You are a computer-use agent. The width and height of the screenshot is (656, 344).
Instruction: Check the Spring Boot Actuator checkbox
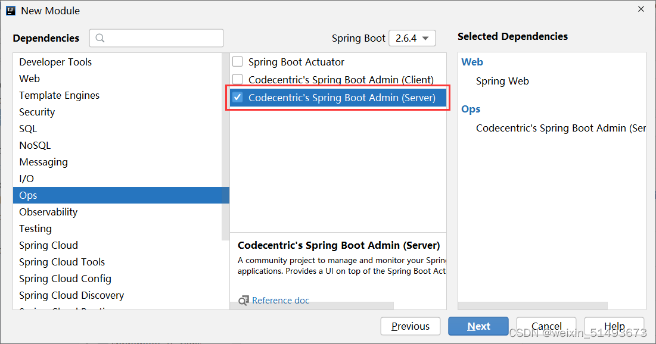tap(237, 62)
